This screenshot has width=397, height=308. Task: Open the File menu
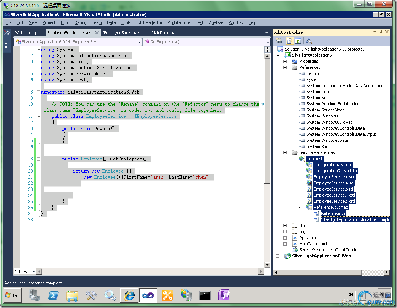tap(8, 22)
